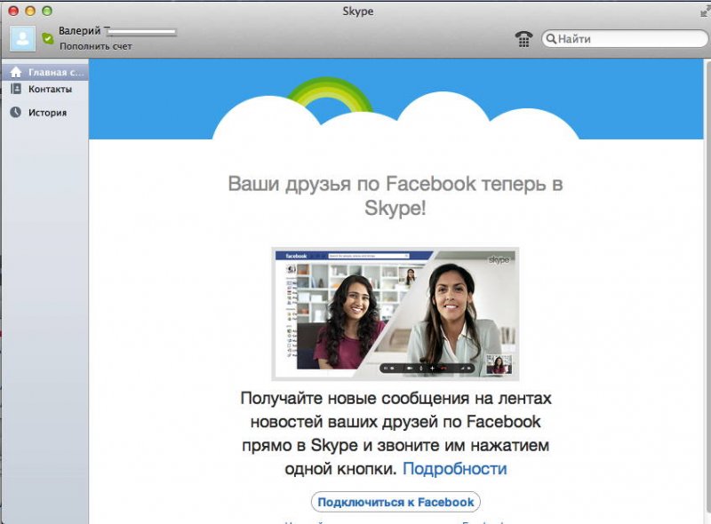Open the Подробности link
This screenshot has width=711, height=524.
454,469
